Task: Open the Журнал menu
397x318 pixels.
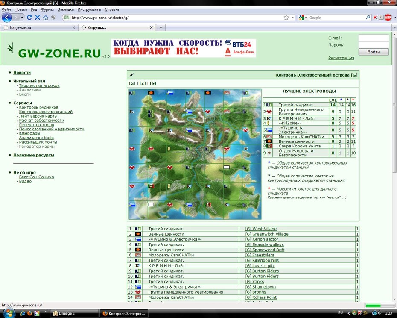Action: click(47, 9)
